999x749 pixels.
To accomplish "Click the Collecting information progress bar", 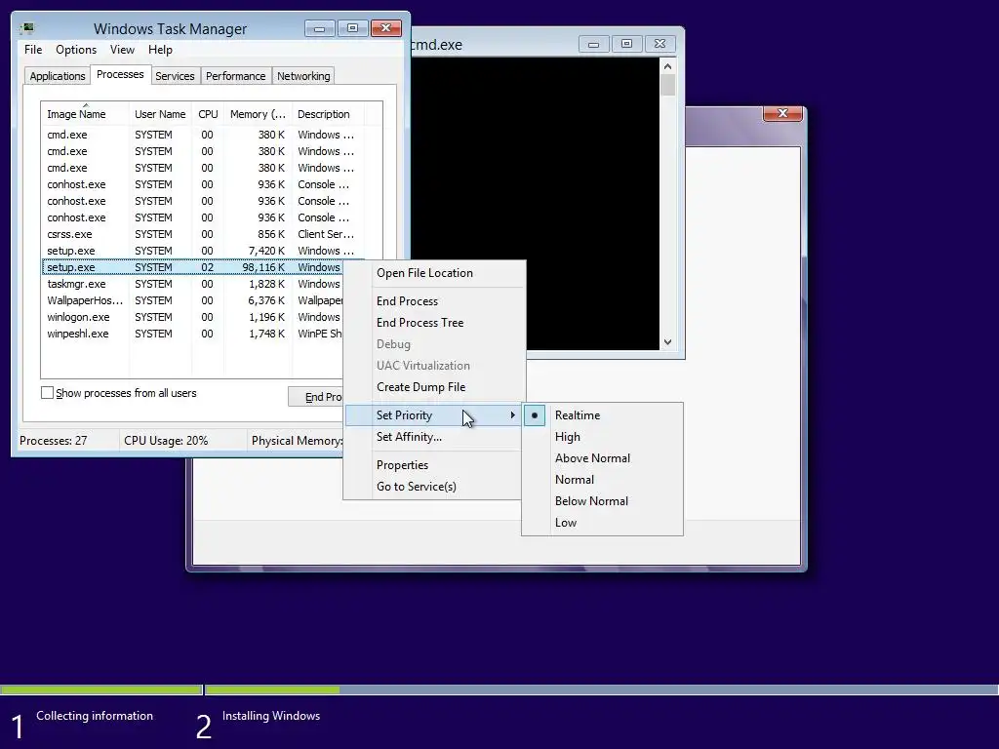I will [100, 690].
